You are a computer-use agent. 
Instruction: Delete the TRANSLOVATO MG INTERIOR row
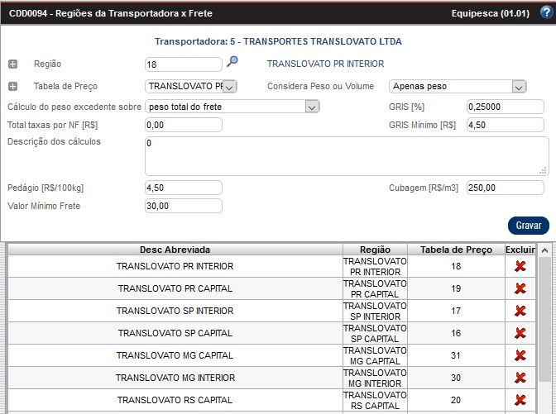520,378
